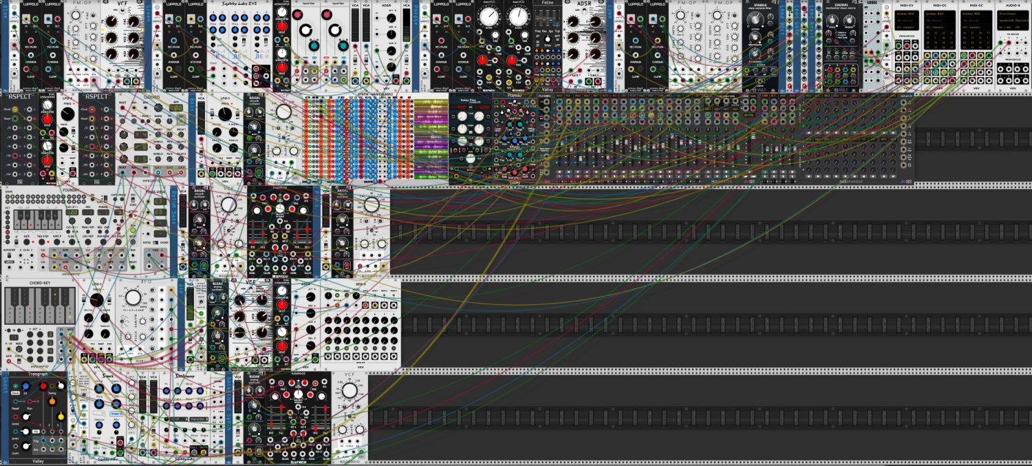Click the VEL output jack on MIDI-CV
The image size is (1032, 466).
coord(915,46)
